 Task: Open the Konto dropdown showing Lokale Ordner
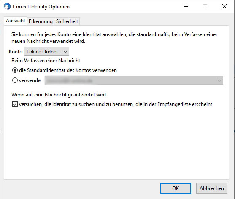click(x=46, y=52)
